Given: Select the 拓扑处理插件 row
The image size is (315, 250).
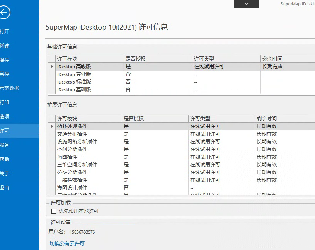Looking at the screenshot, I should pyautogui.click(x=182, y=126).
